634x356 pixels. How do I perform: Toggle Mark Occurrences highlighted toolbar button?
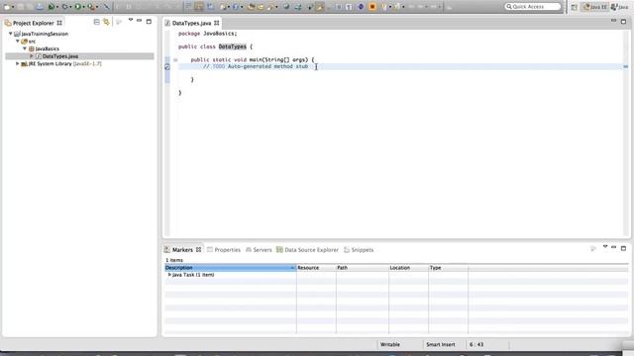click(320, 7)
